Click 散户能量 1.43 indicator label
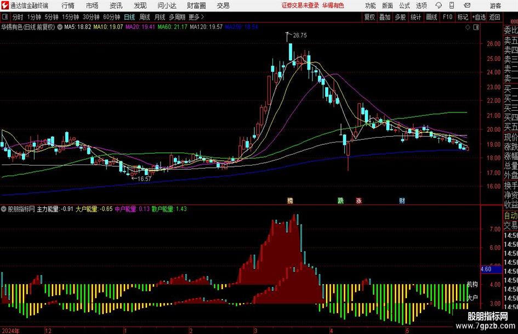 [169, 209]
